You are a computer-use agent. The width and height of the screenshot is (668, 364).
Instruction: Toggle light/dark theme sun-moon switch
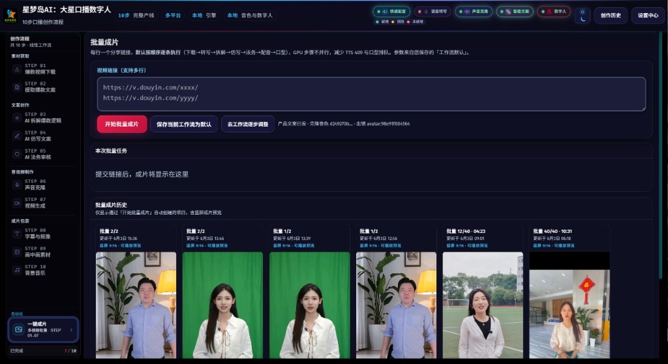(x=583, y=16)
